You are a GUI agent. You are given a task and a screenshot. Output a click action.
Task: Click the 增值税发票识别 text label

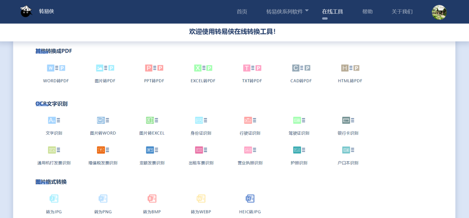click(x=103, y=163)
